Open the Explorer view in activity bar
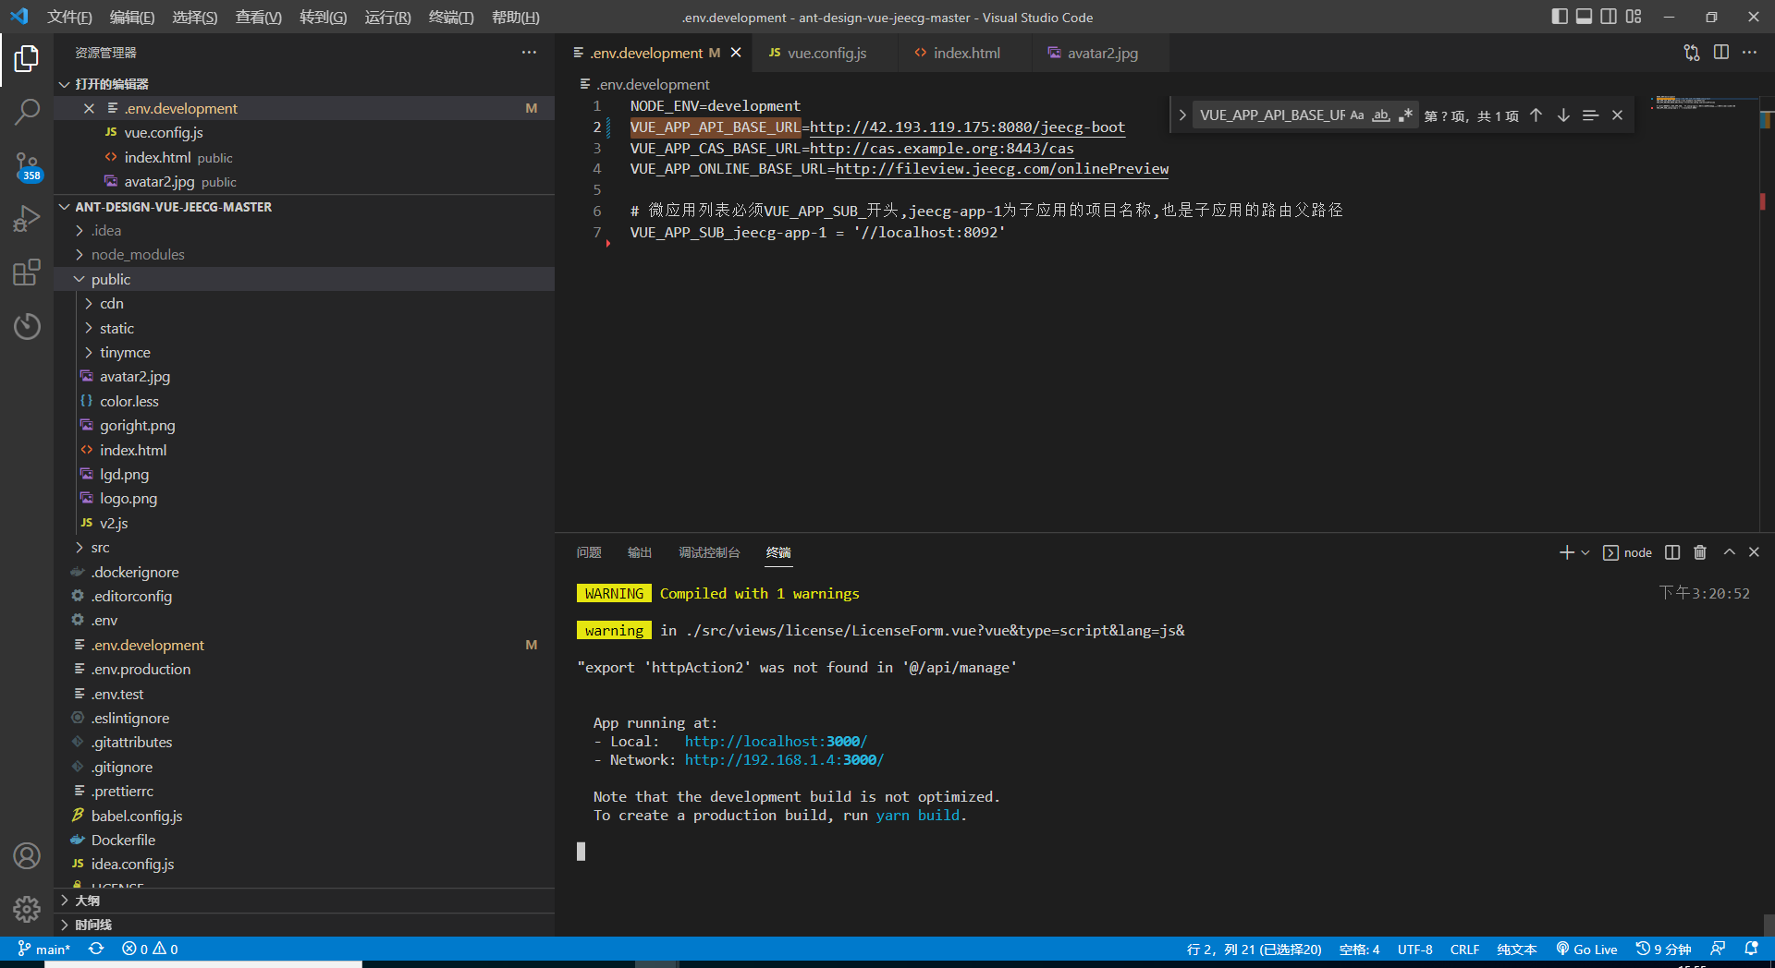This screenshot has height=968, width=1775. click(x=27, y=59)
